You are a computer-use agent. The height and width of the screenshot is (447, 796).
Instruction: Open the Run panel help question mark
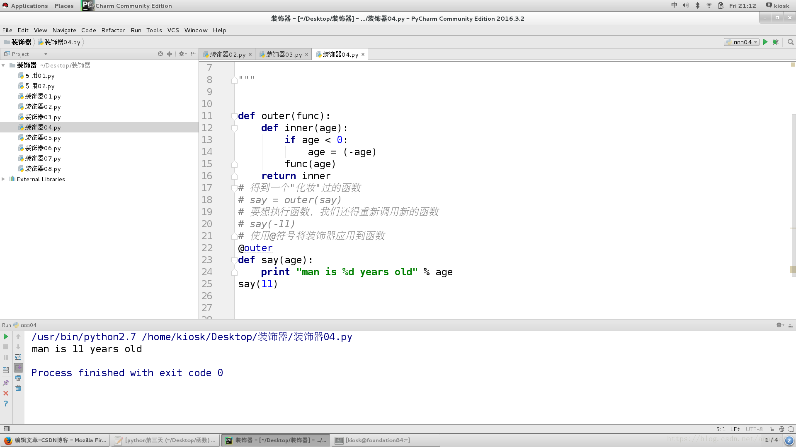(6, 404)
